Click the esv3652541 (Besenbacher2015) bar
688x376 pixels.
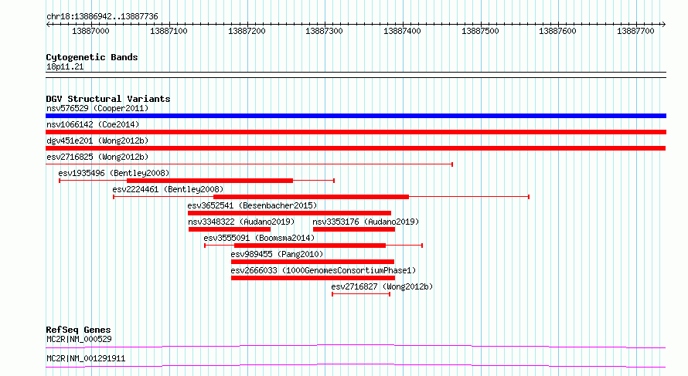(289, 213)
